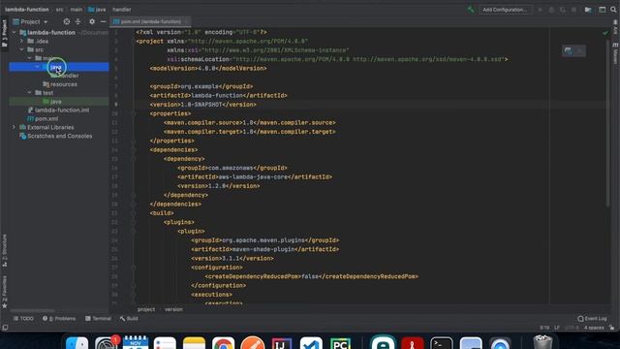Image resolution: width=620 pixels, height=349 pixels.
Task: Select Scratches and Consoles
Action: [x=56, y=136]
